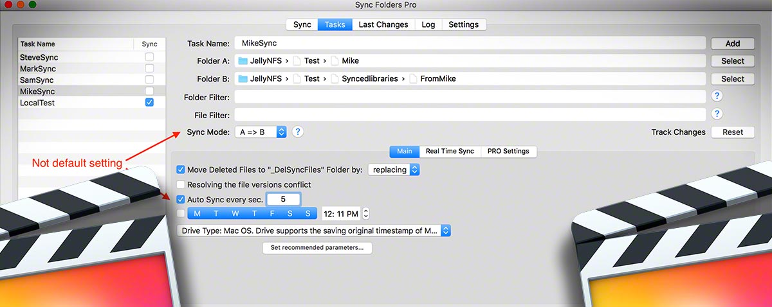This screenshot has height=307, width=772.
Task: Click the Add button
Action: pos(733,44)
